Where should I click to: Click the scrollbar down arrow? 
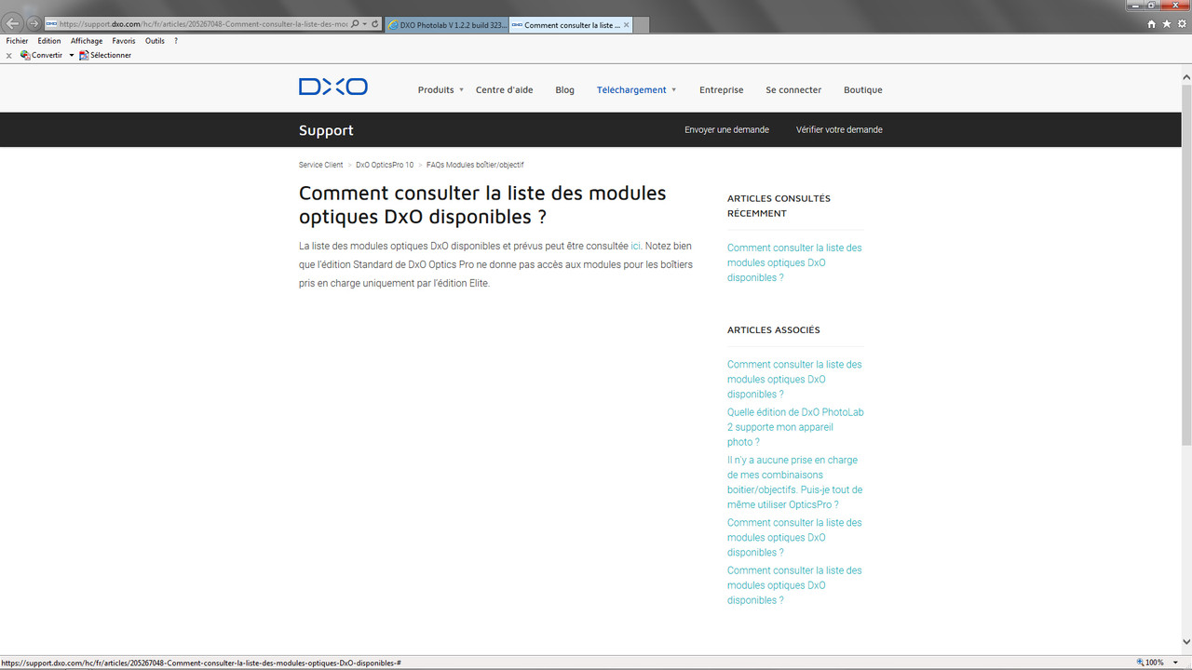point(1186,642)
